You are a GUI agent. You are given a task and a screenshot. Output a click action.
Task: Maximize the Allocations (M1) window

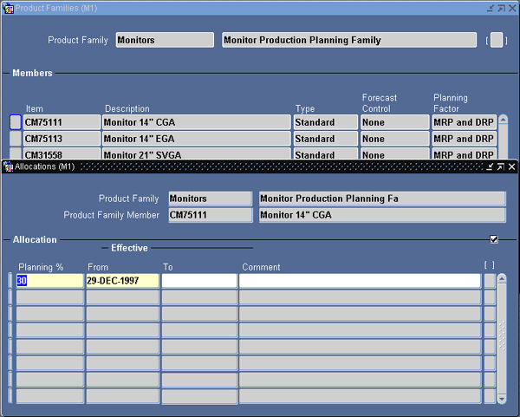click(501, 166)
